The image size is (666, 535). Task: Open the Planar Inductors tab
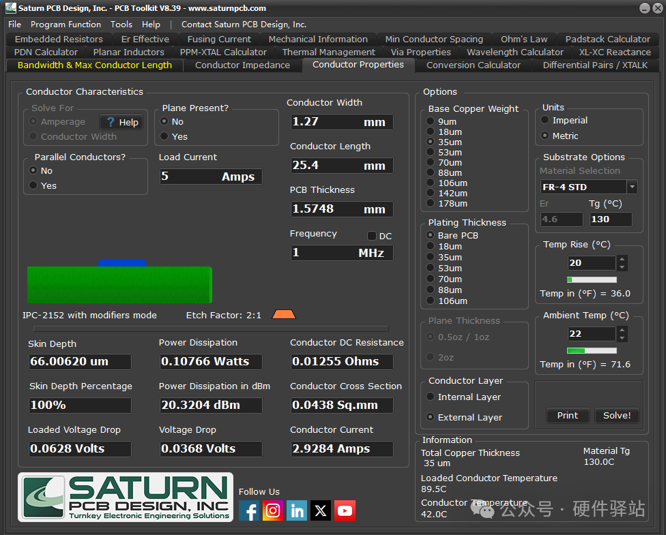coord(129,52)
